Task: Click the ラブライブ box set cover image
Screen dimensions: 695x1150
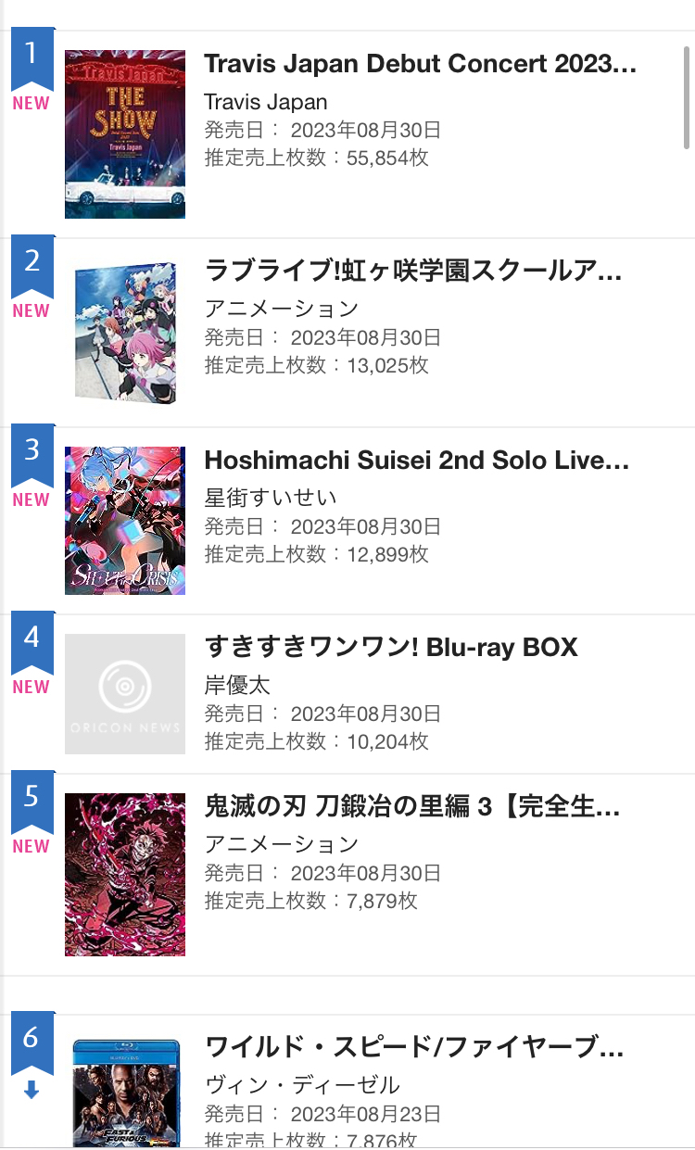Action: [125, 333]
